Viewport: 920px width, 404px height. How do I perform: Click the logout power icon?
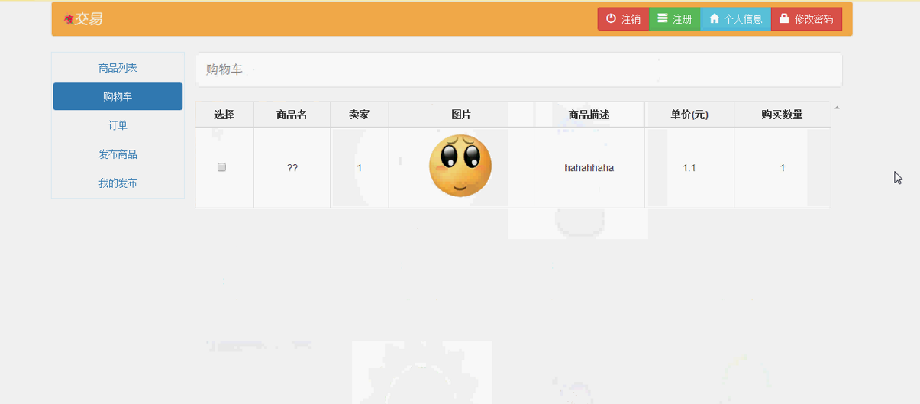tap(611, 18)
